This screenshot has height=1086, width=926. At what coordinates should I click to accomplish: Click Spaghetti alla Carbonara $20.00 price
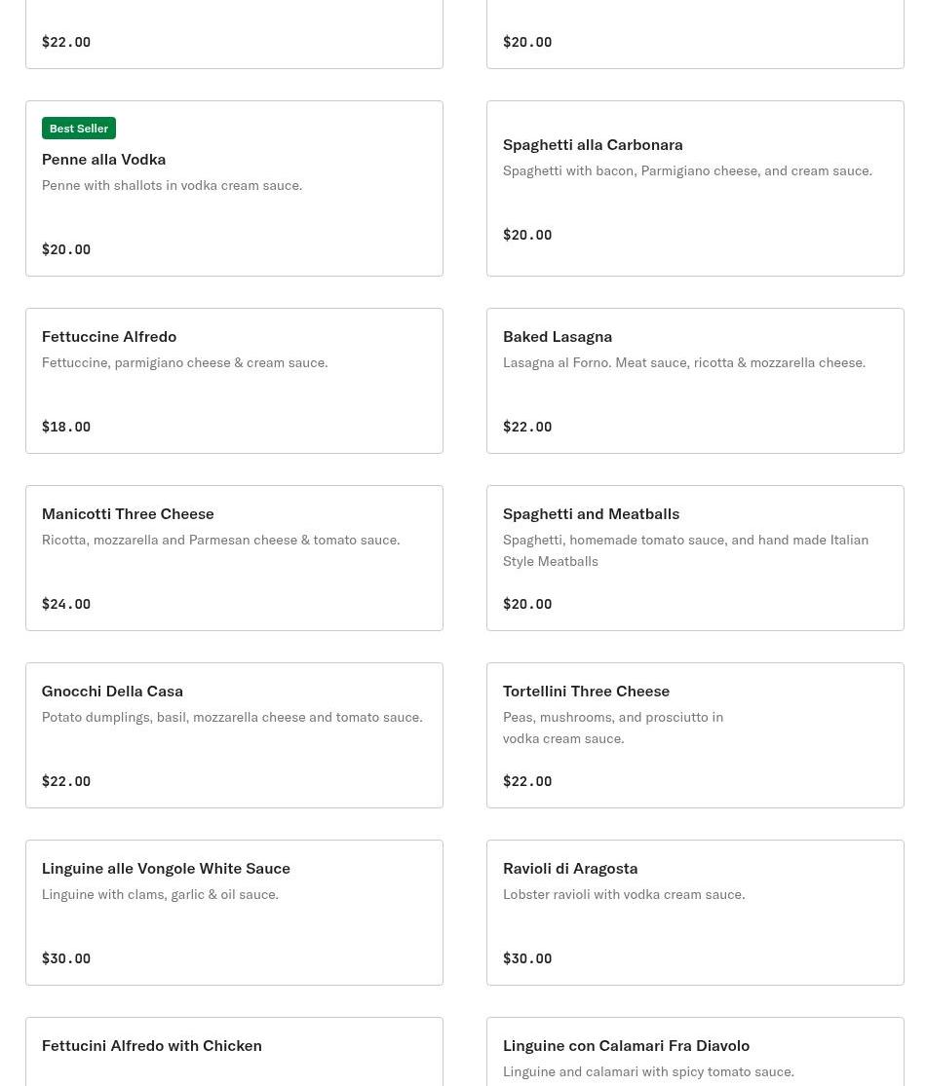(527, 235)
